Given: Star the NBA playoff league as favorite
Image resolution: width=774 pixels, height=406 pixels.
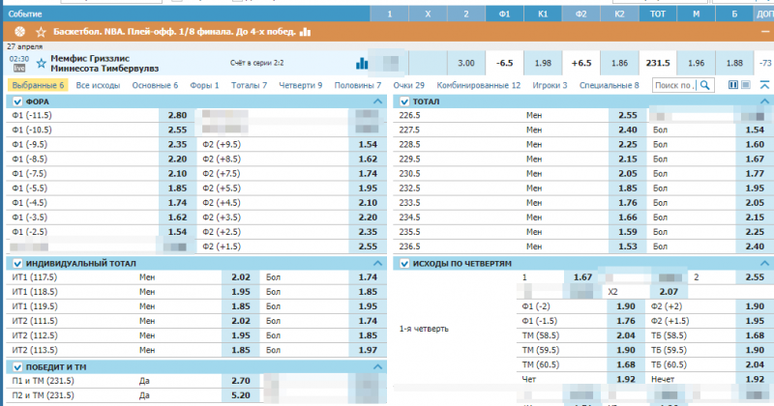Looking at the screenshot, I should (x=40, y=32).
